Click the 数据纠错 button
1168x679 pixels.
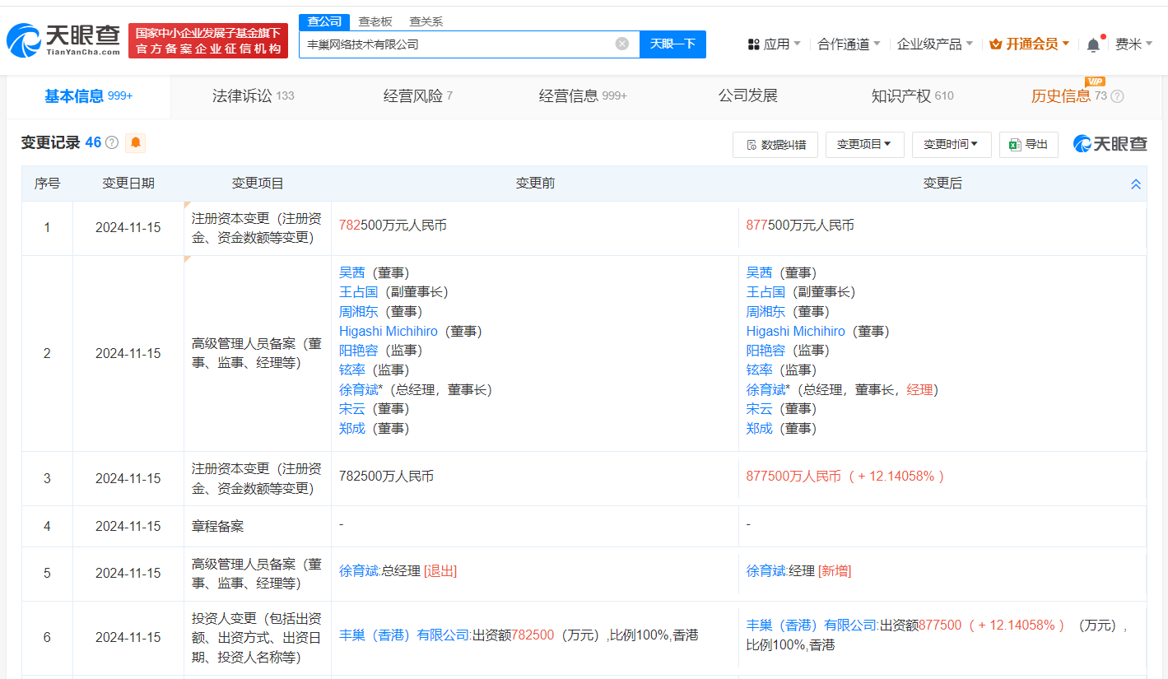click(x=775, y=145)
